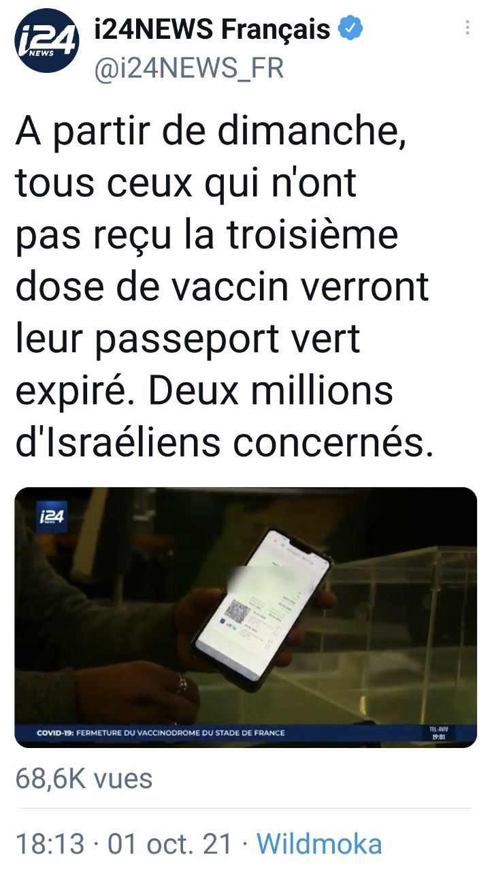
Task: Open the i24NEWS profile avatar
Action: 48,41
